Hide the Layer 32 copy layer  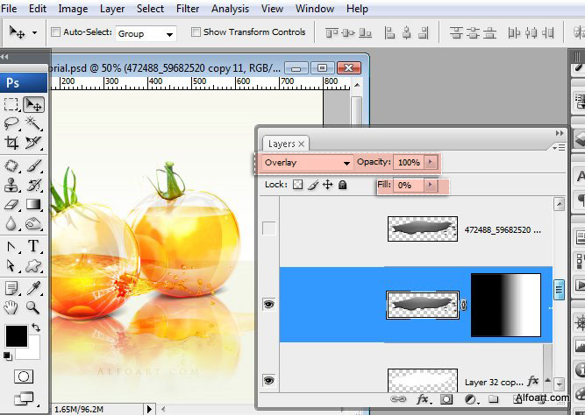coord(269,380)
